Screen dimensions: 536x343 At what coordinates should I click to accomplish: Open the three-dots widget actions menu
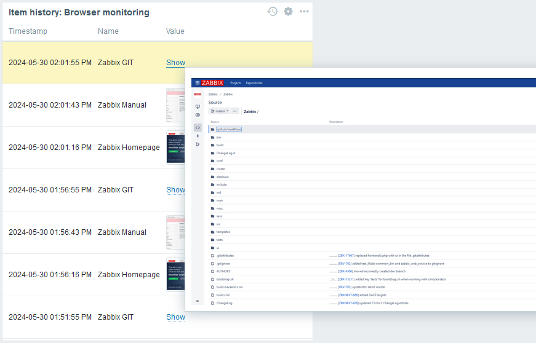pyautogui.click(x=304, y=11)
